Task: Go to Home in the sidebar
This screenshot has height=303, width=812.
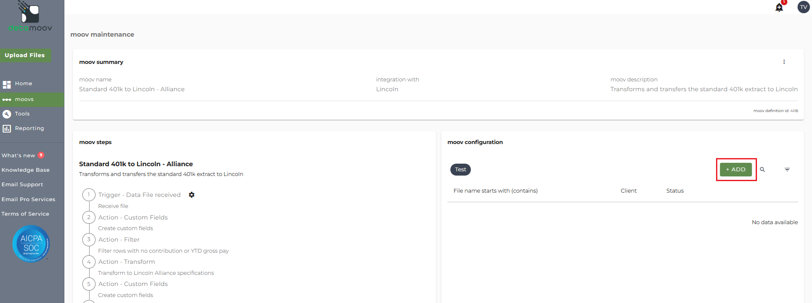Action: point(23,84)
